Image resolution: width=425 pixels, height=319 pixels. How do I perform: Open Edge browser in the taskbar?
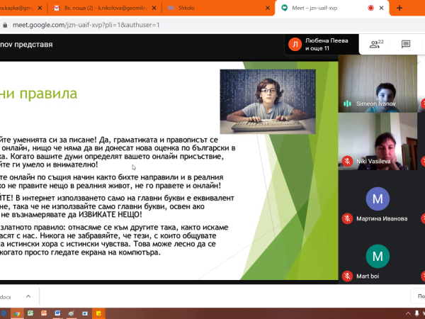pyautogui.click(x=4, y=313)
